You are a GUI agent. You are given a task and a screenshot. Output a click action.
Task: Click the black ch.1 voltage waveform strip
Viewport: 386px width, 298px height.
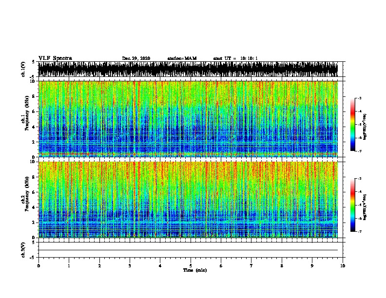click(188, 69)
